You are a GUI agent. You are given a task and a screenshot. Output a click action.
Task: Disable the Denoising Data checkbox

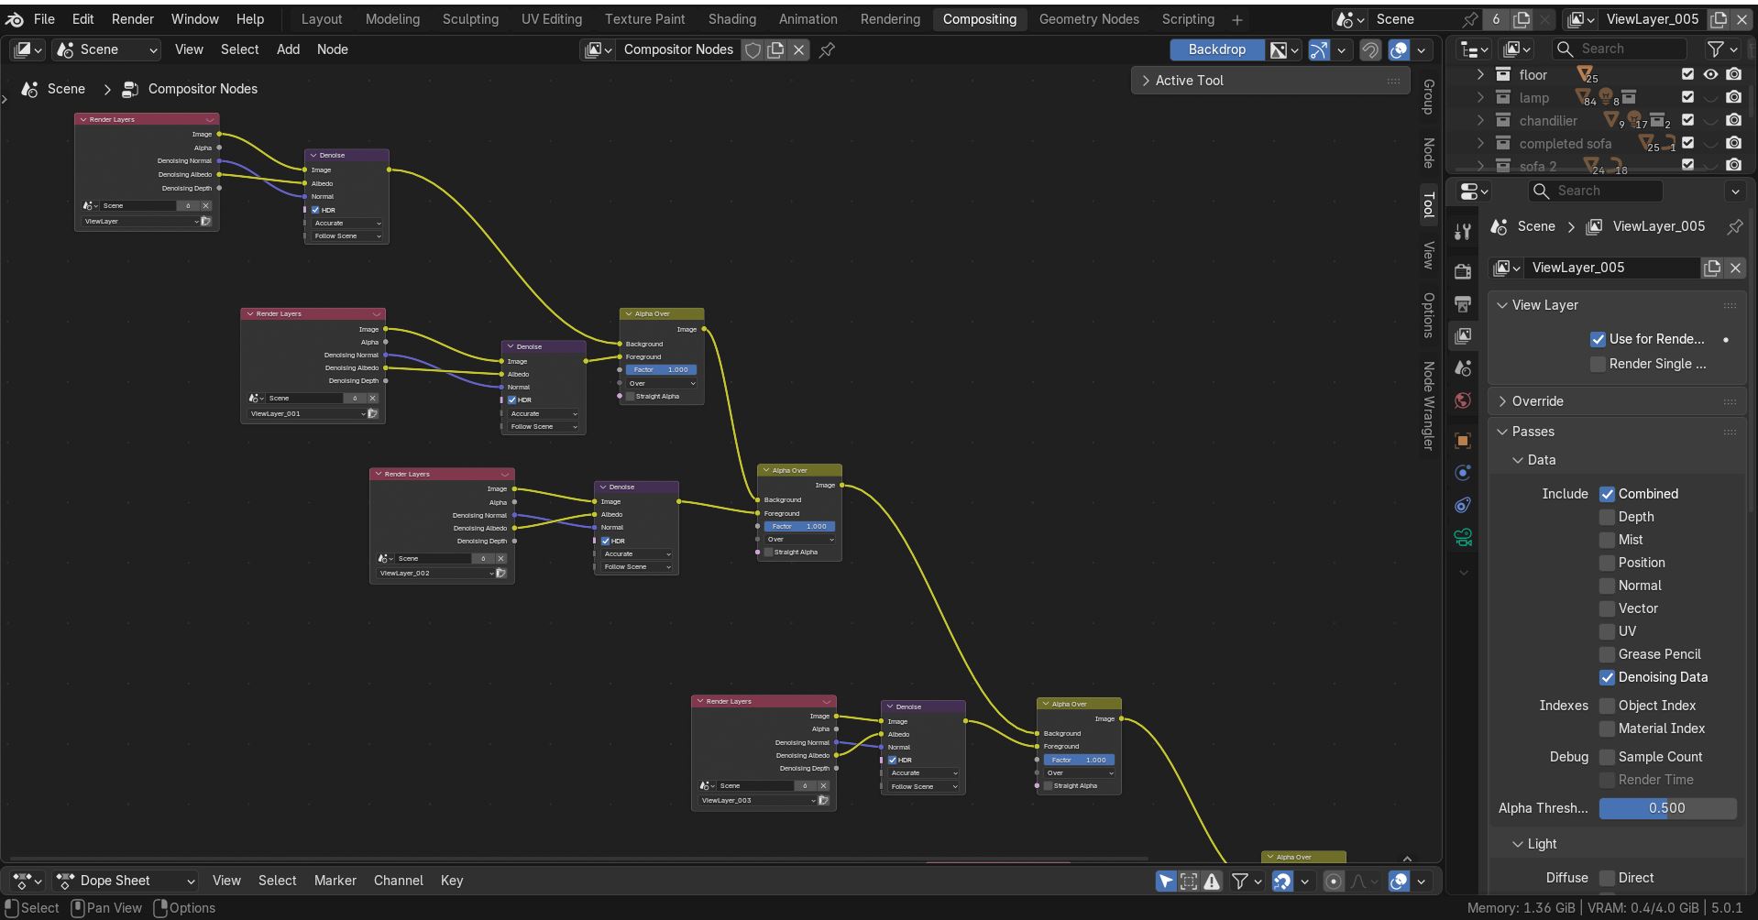click(1607, 677)
